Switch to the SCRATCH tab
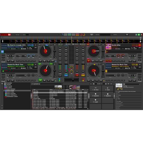143x143 pixels. tap(75, 44)
